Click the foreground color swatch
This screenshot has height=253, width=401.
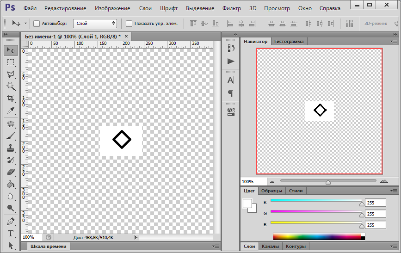(x=247, y=203)
